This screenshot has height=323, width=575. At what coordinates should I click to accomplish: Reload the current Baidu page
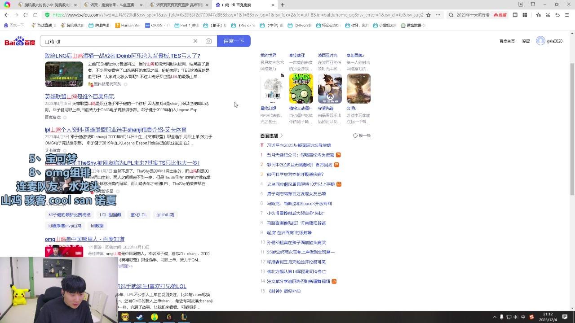coord(25,15)
